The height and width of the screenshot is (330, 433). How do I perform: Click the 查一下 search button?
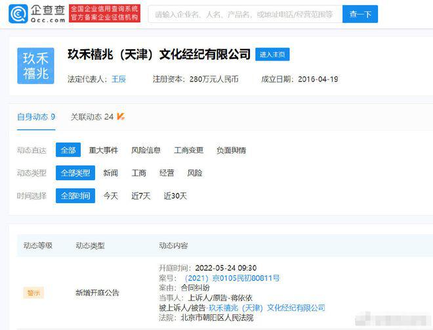click(x=360, y=14)
